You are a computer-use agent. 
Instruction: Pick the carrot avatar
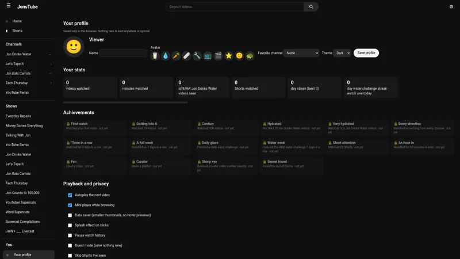coord(176,56)
